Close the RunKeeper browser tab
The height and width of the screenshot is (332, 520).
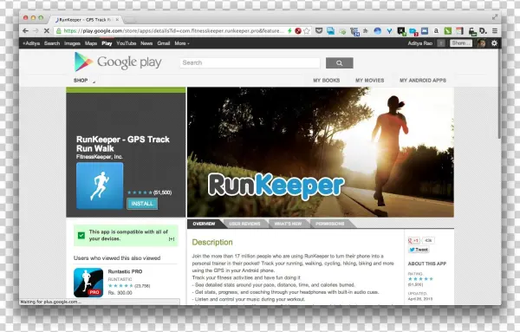point(117,20)
